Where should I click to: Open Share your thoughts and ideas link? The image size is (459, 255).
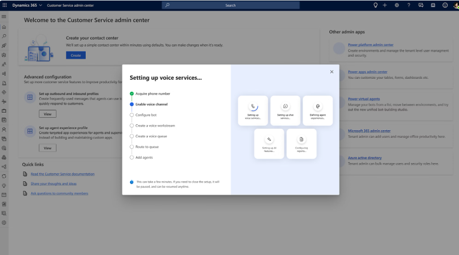point(53,184)
